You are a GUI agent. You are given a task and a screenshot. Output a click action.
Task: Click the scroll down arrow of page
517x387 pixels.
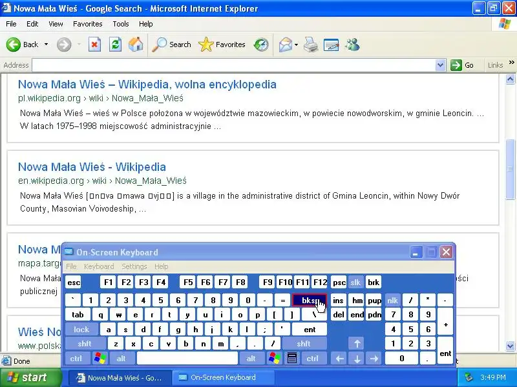[510, 346]
